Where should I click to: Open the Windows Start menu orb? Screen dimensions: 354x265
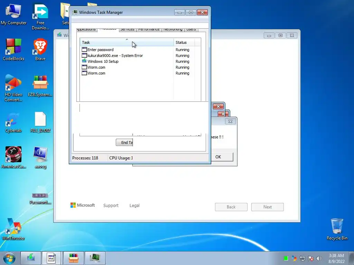pos(9,258)
